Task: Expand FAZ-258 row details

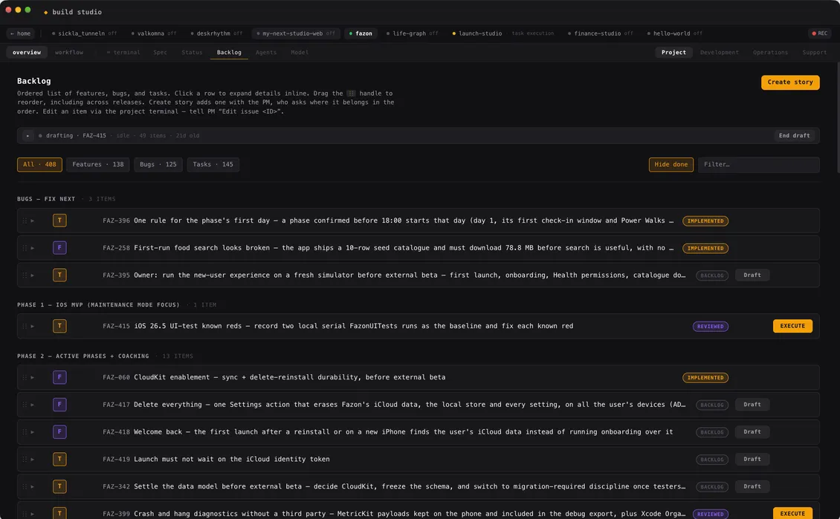Action: [33, 248]
